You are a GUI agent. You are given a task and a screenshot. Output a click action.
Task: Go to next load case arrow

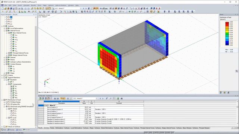[86, 9]
